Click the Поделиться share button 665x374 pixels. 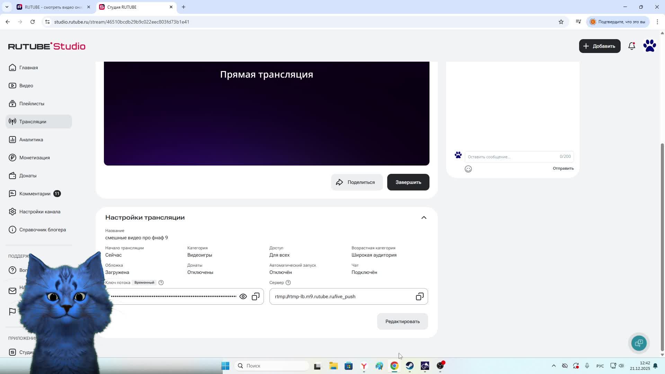[357, 182]
